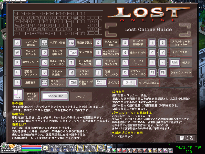Click the 銀行利用 heading

pos(118,92)
